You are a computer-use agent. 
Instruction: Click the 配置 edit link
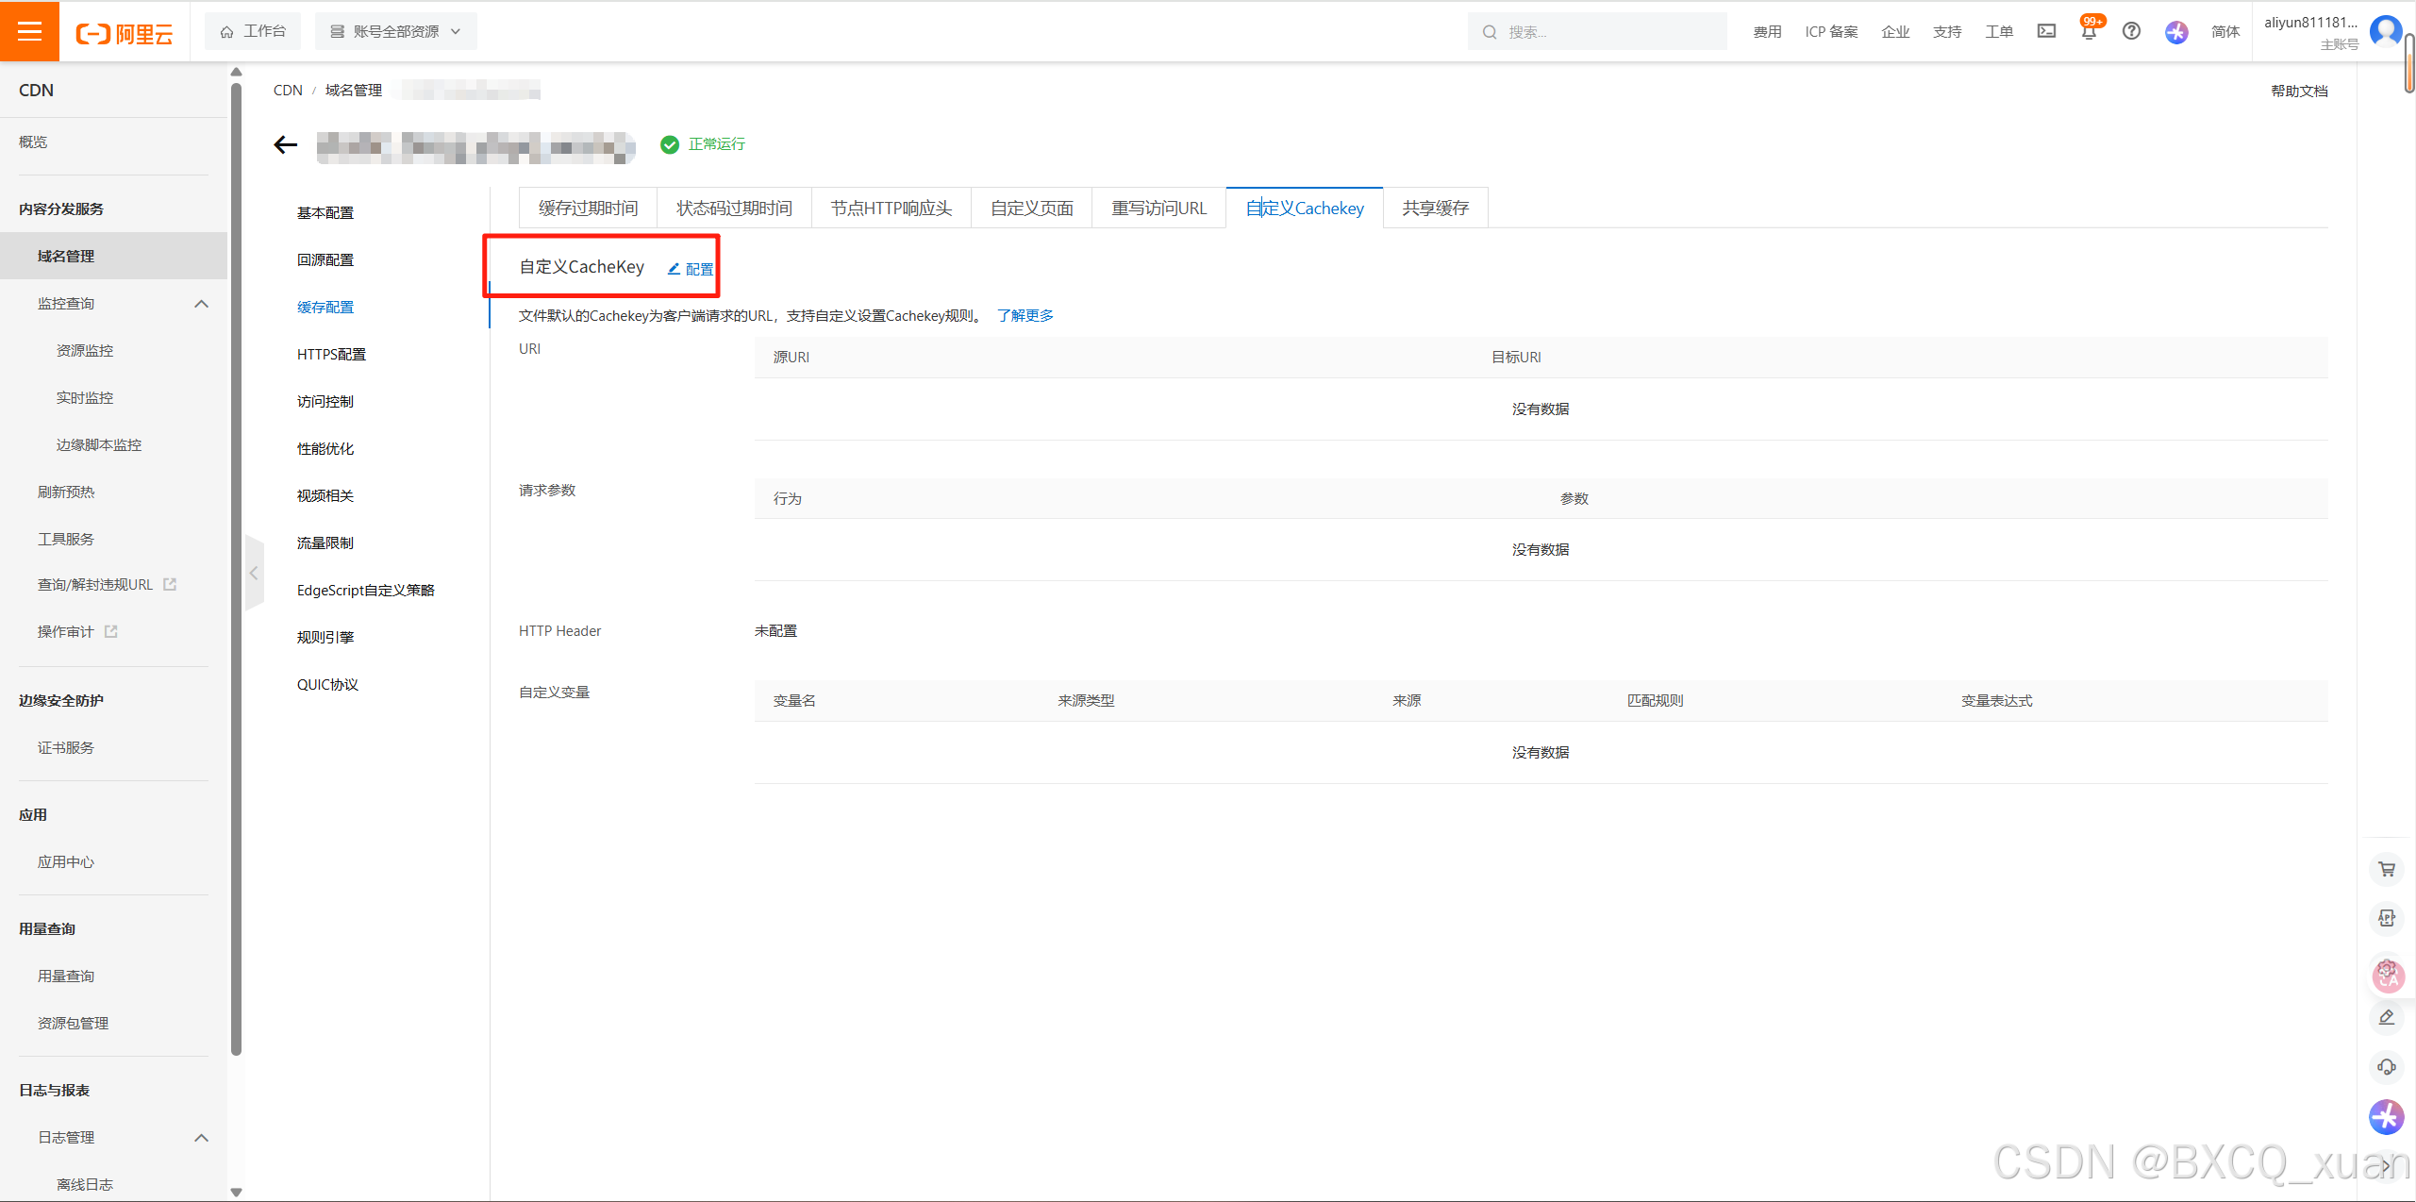[691, 269]
